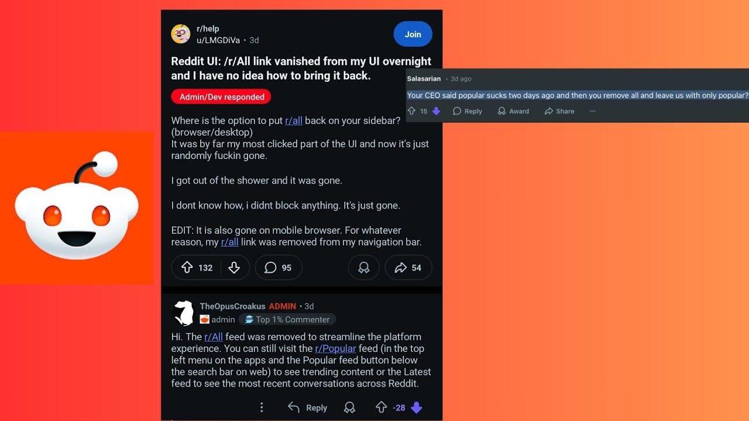Follow the r/Popular link in the admin reply
The width and height of the screenshot is (749, 421).
tap(335, 348)
